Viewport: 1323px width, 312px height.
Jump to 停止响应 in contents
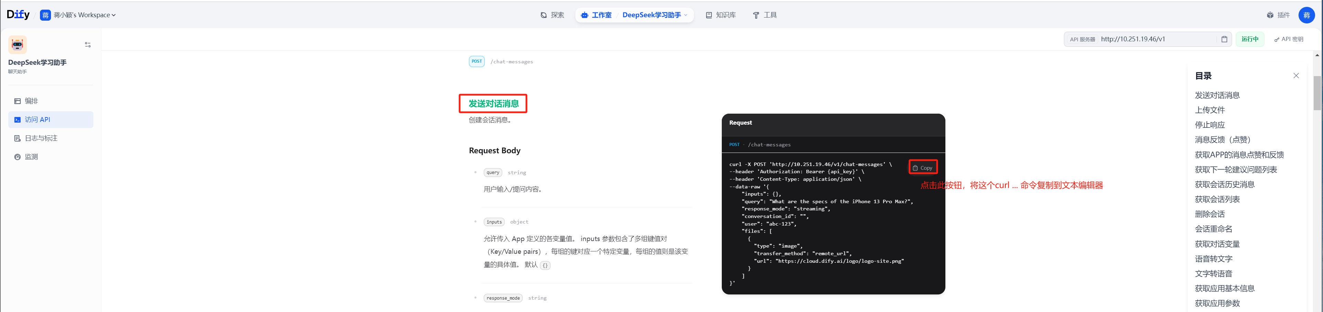pyautogui.click(x=1210, y=125)
